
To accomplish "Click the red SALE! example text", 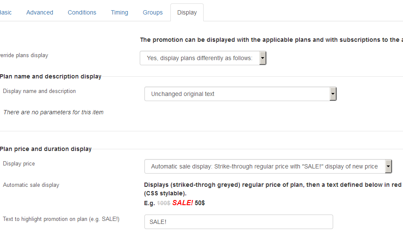I will [182, 203].
